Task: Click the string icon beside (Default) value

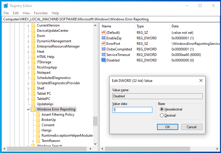Action: point(103,32)
